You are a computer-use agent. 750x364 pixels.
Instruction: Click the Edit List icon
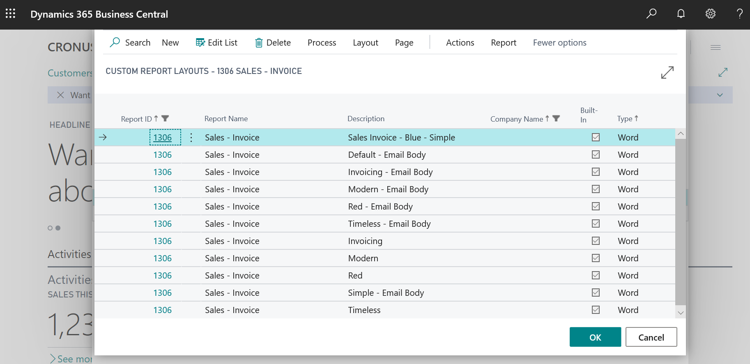pyautogui.click(x=200, y=42)
